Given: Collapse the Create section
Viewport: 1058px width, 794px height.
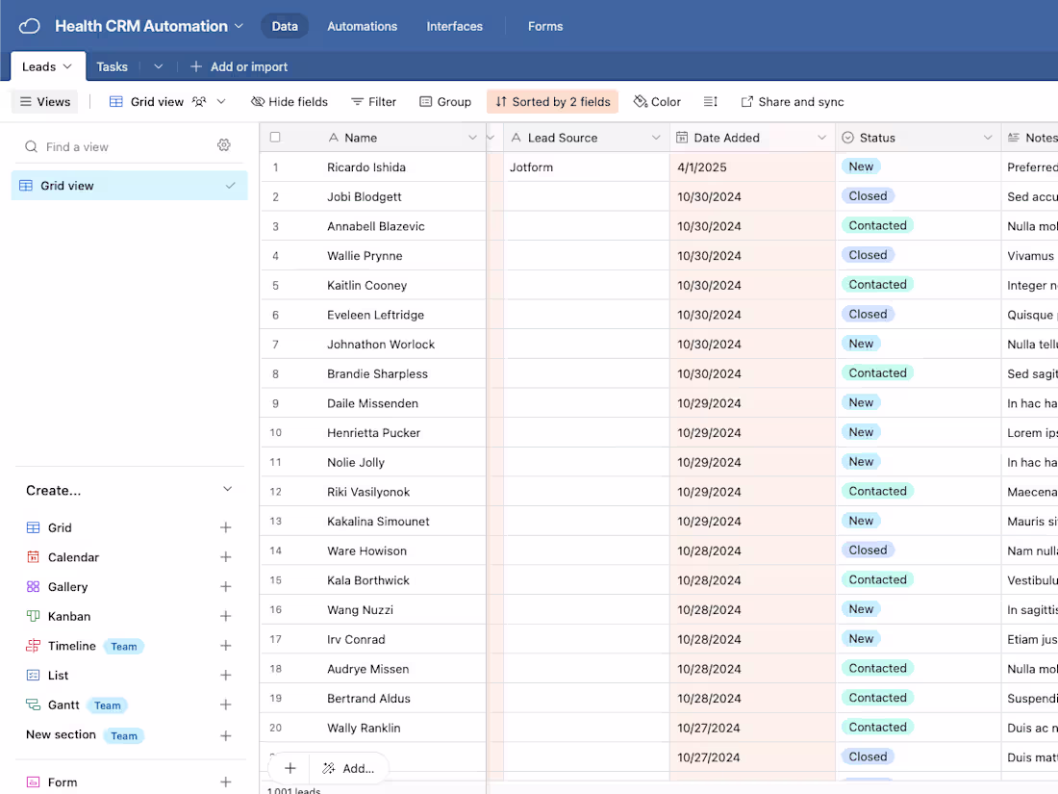Looking at the screenshot, I should (x=227, y=489).
